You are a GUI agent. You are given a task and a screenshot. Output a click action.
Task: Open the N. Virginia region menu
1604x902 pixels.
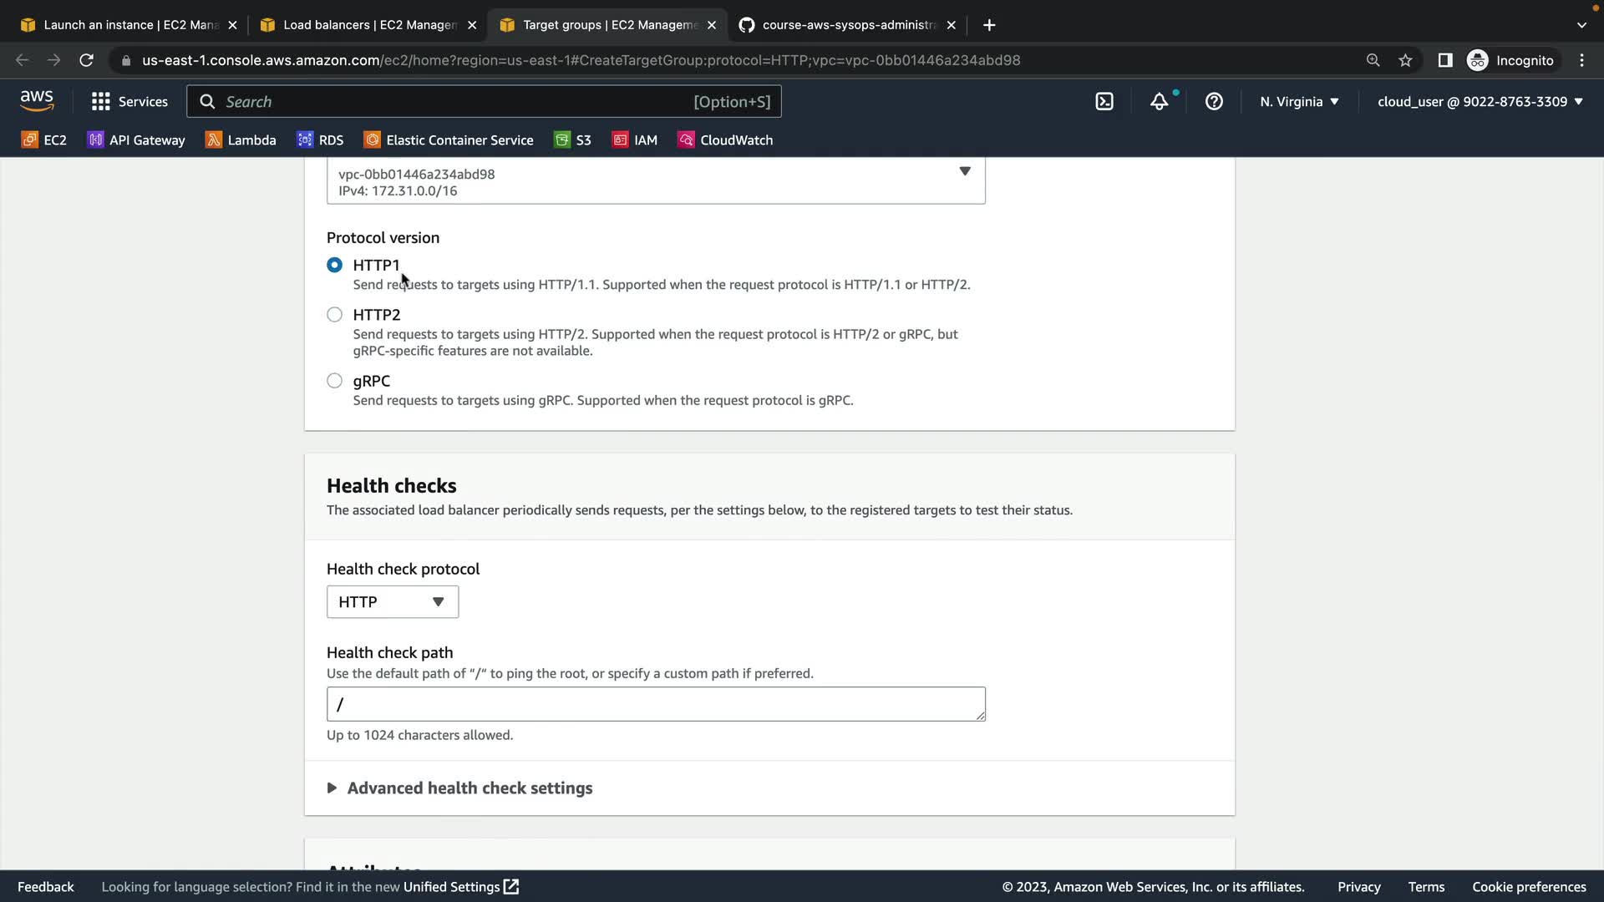coord(1298,101)
